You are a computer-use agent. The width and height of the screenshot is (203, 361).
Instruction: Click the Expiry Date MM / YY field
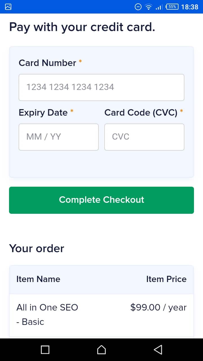point(59,137)
